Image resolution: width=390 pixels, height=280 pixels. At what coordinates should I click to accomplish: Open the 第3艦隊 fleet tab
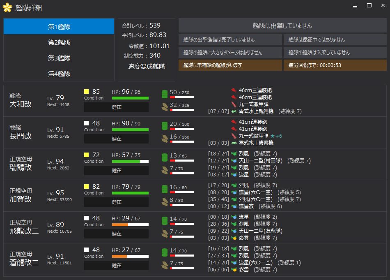(59, 58)
